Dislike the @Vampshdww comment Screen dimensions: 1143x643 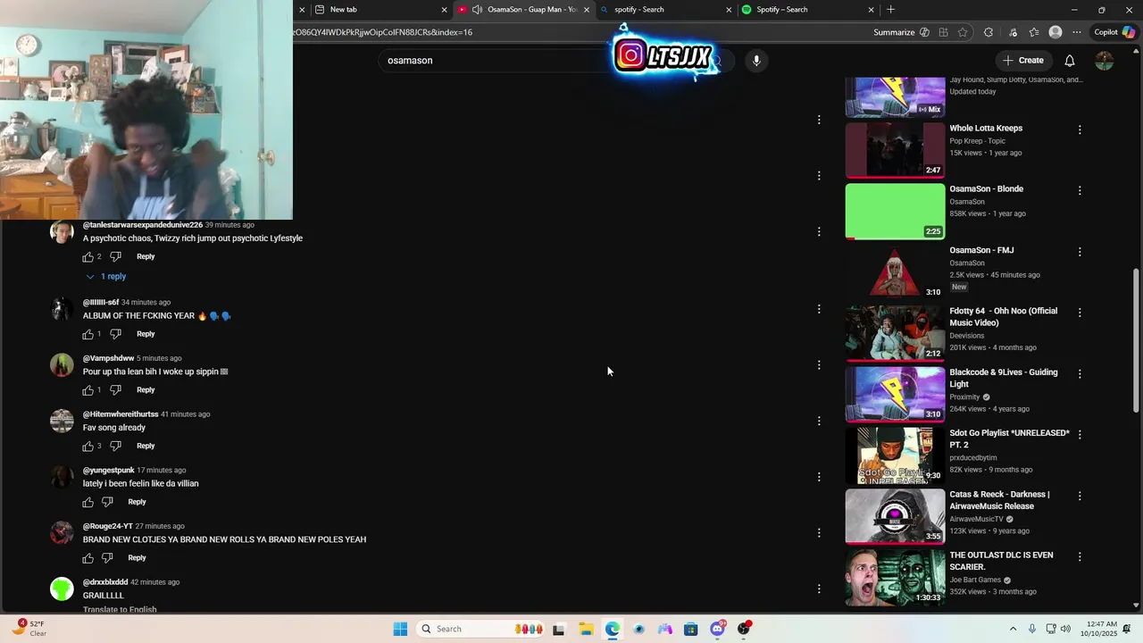[115, 390]
